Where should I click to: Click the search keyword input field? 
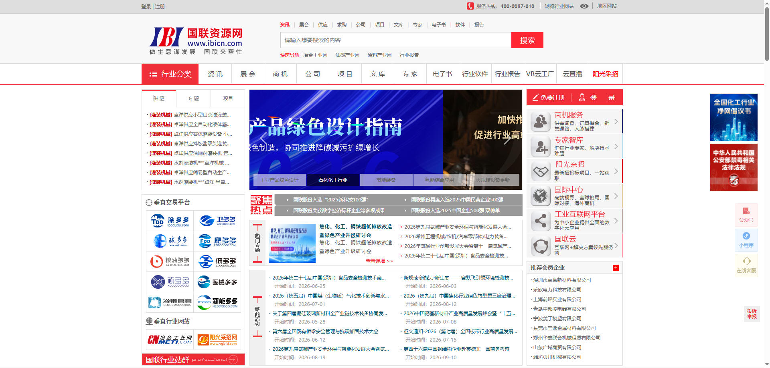[x=396, y=40]
